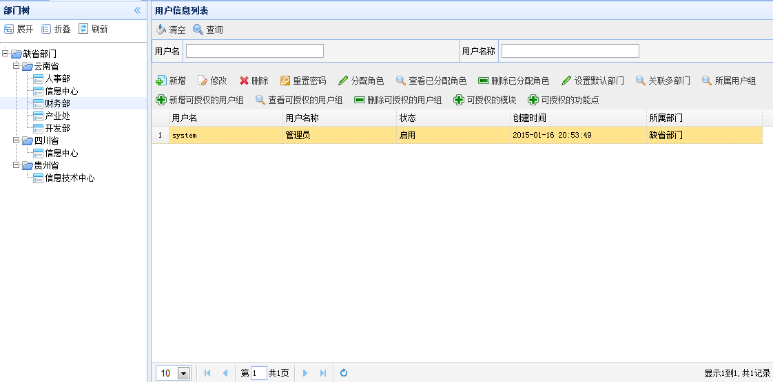Click the row number 1 cell
This screenshot has width=773, height=382.
click(161, 135)
